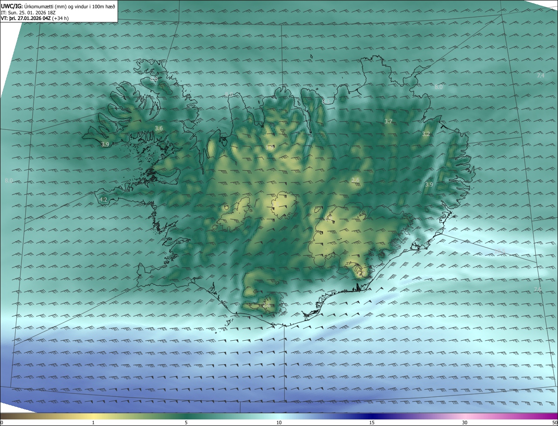Select the 4.2 value label
Screen dimensions: 558x426
pos(103,200)
